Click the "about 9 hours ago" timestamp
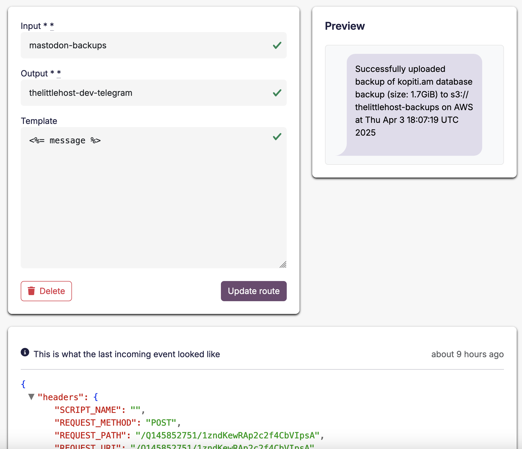Image resolution: width=522 pixels, height=449 pixels. tap(467, 354)
